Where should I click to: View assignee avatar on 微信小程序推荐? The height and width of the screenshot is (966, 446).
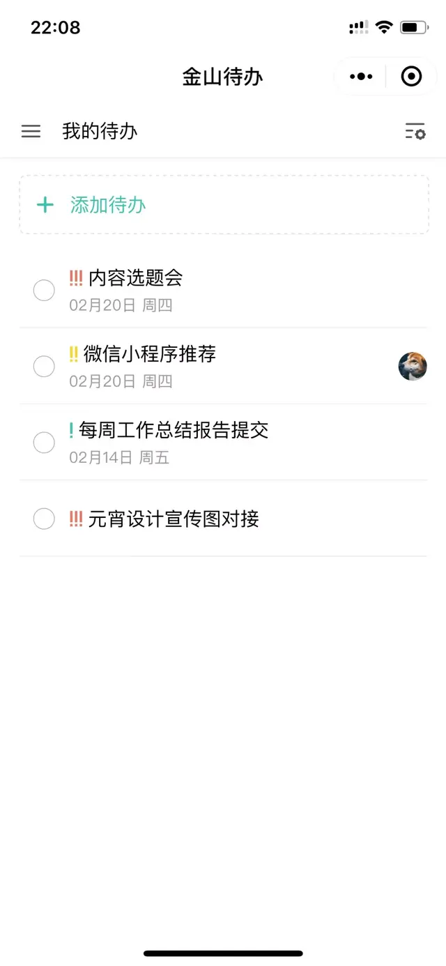[413, 367]
